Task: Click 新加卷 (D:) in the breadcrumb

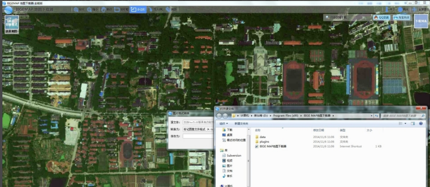Action: pyautogui.click(x=261, y=116)
